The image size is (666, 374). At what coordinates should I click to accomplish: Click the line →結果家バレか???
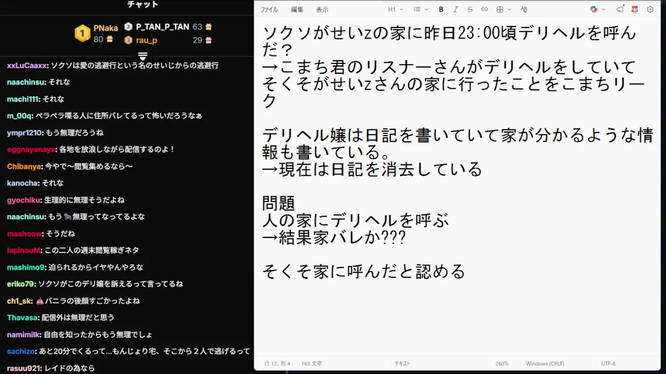click(x=334, y=237)
